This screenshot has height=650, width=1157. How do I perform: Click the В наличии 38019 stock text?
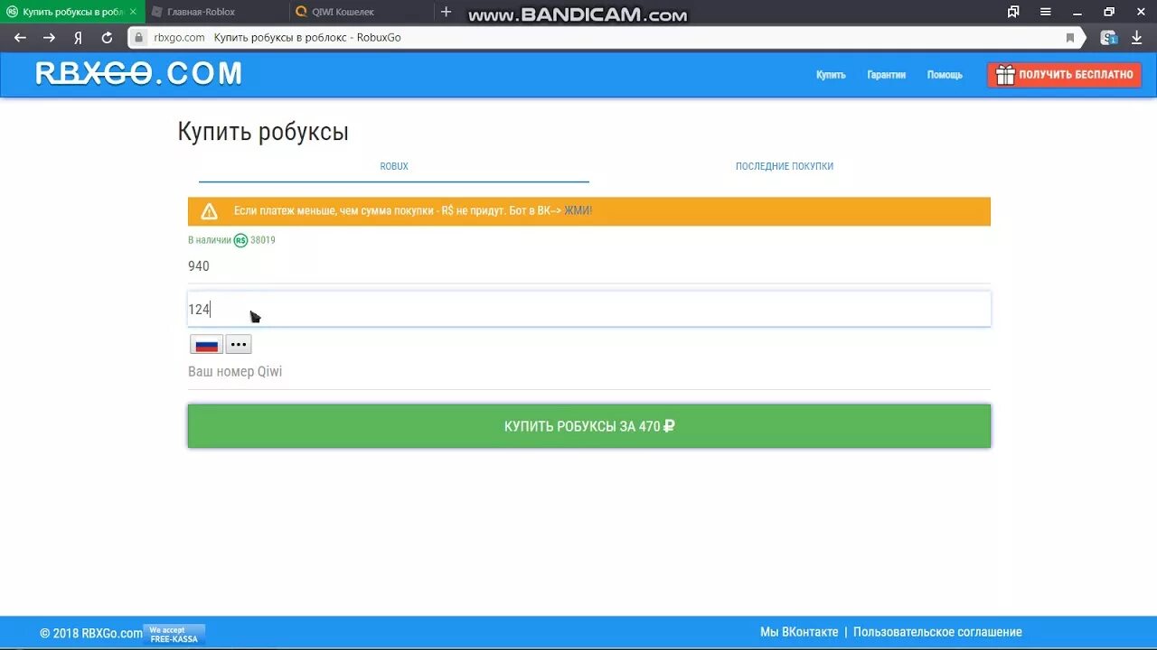click(x=231, y=240)
